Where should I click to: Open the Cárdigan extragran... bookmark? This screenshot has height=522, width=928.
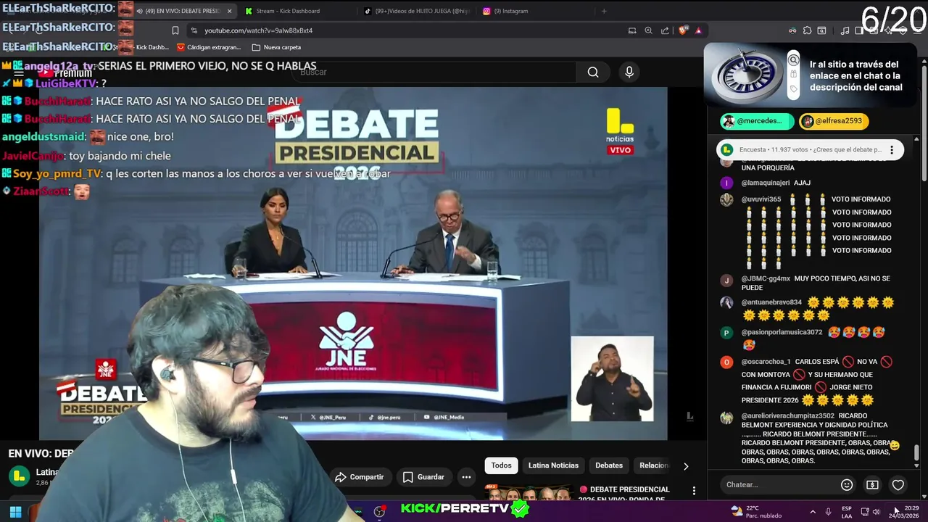tap(209, 47)
